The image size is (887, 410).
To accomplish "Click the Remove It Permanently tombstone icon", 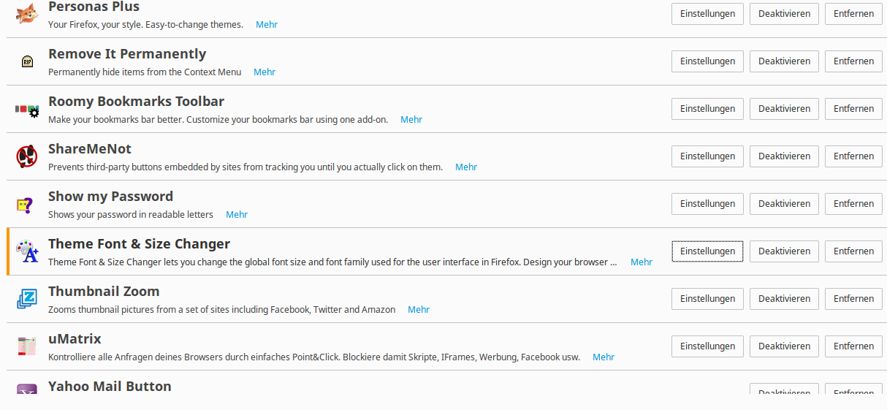I will tap(27, 61).
